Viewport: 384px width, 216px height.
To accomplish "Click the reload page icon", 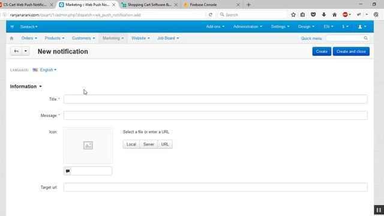I will 211,14.
